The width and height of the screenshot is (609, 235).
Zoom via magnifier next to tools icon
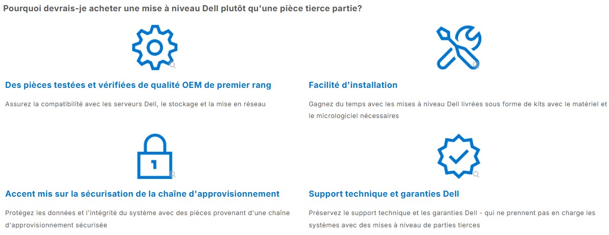476,65
